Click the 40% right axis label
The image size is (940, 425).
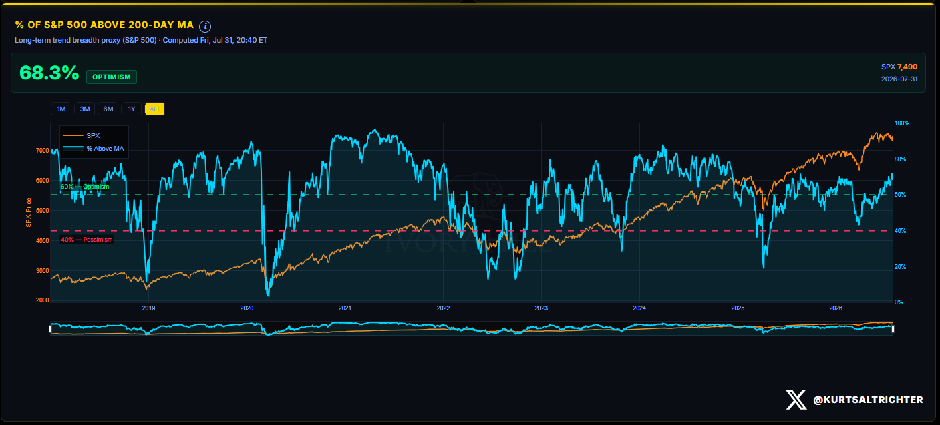pyautogui.click(x=901, y=231)
